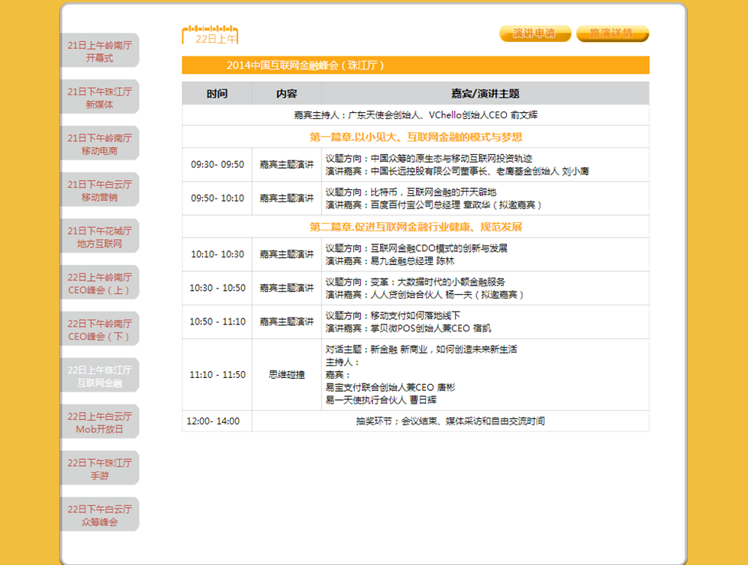This screenshot has height=565, width=748.
Task: Select the 21日下午岭南厅 移动电商 tab
Action: point(100,144)
